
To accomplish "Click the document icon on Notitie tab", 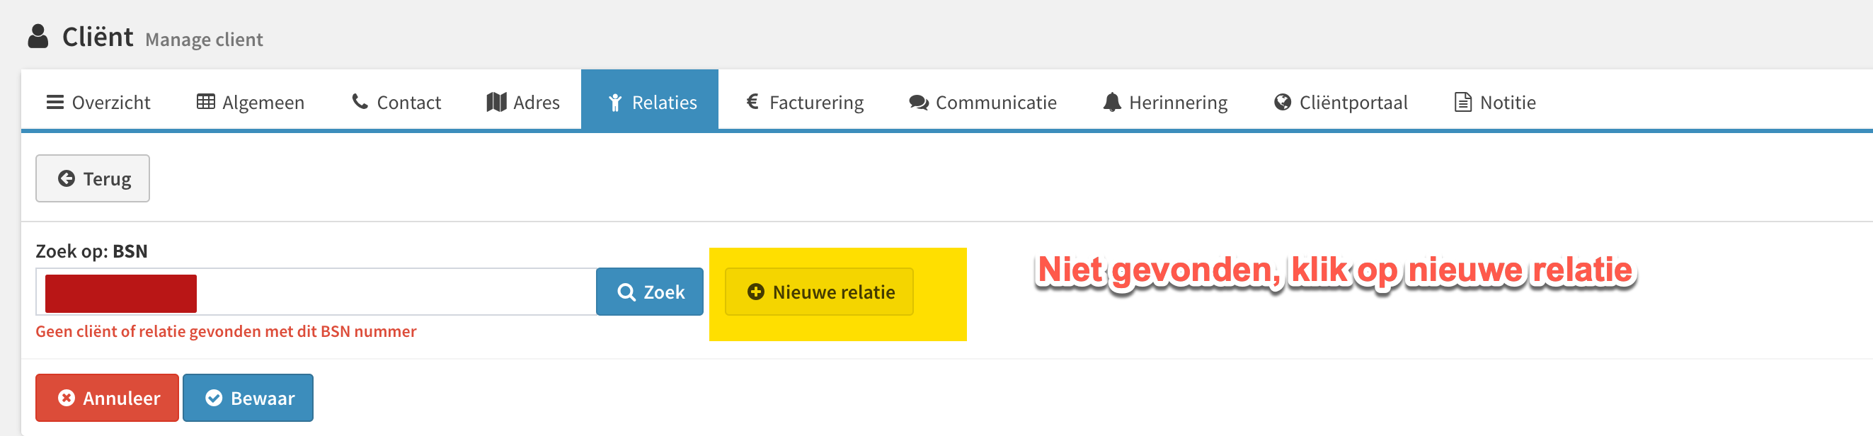I will pyautogui.click(x=1463, y=102).
